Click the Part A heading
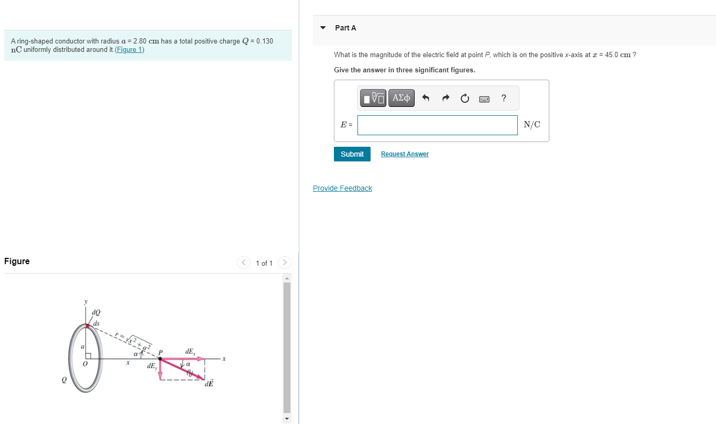The height and width of the screenshot is (424, 716). [345, 28]
